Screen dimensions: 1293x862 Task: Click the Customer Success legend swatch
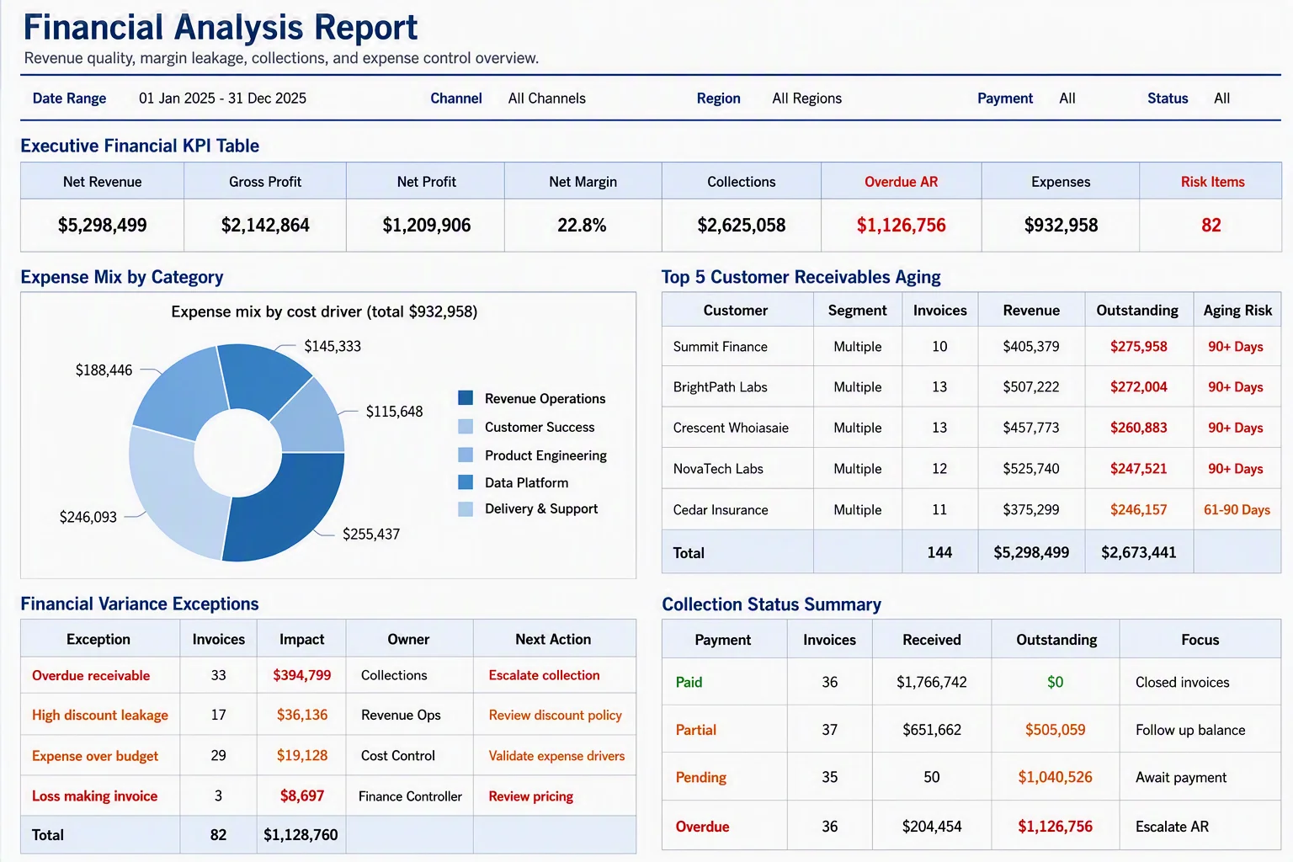(466, 426)
